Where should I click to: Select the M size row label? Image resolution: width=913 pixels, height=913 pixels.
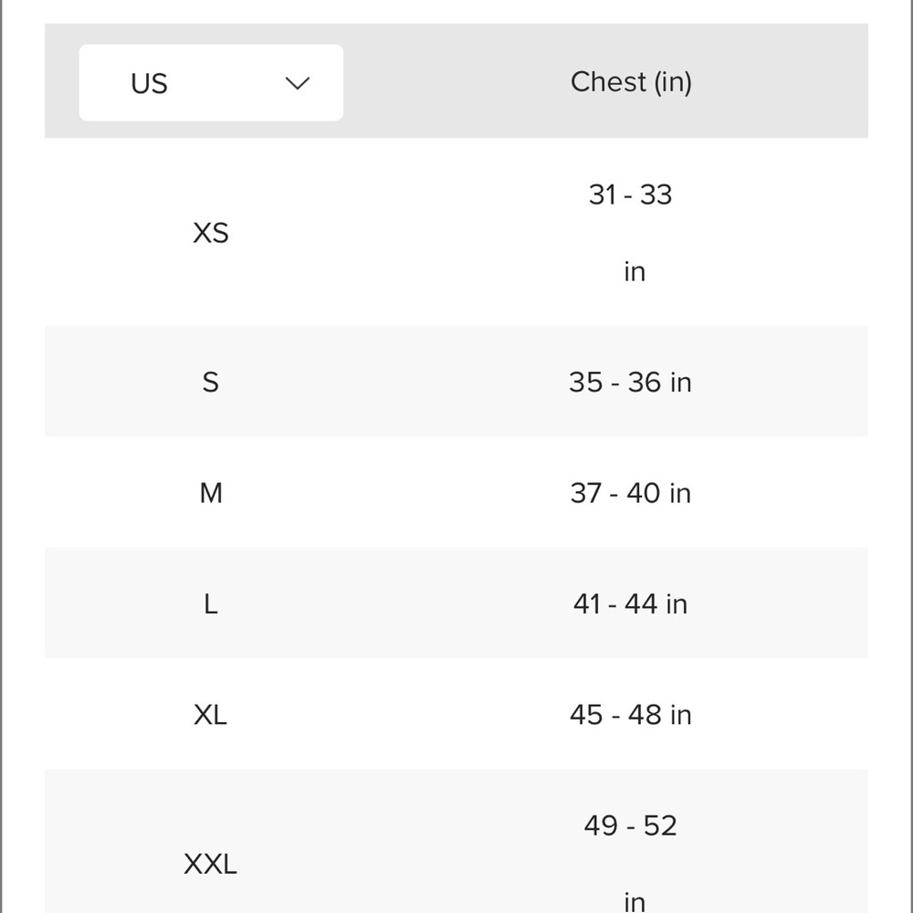tap(211, 493)
